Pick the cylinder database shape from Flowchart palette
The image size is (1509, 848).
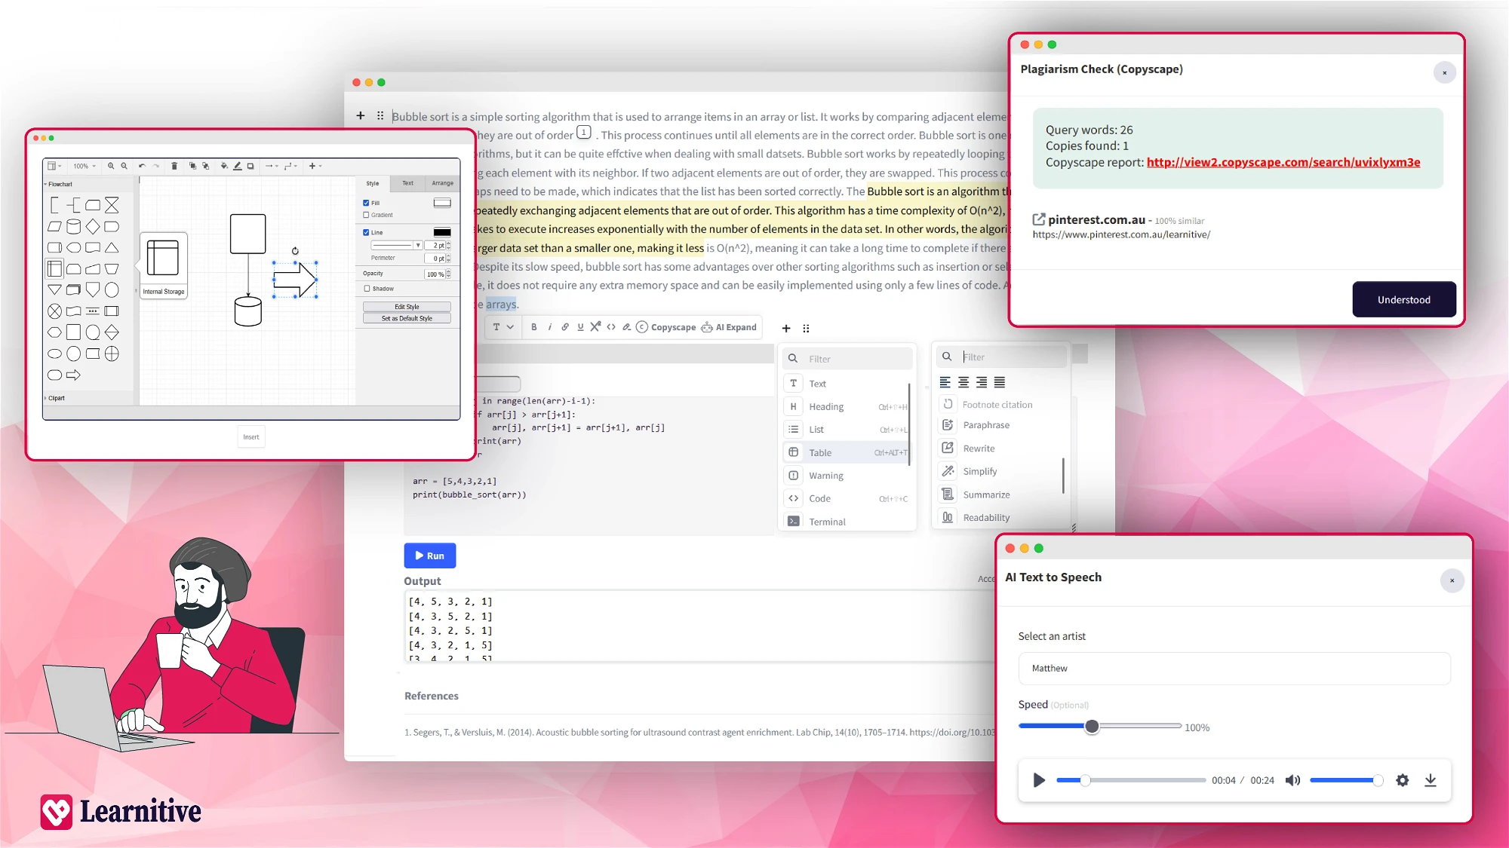[x=74, y=226]
